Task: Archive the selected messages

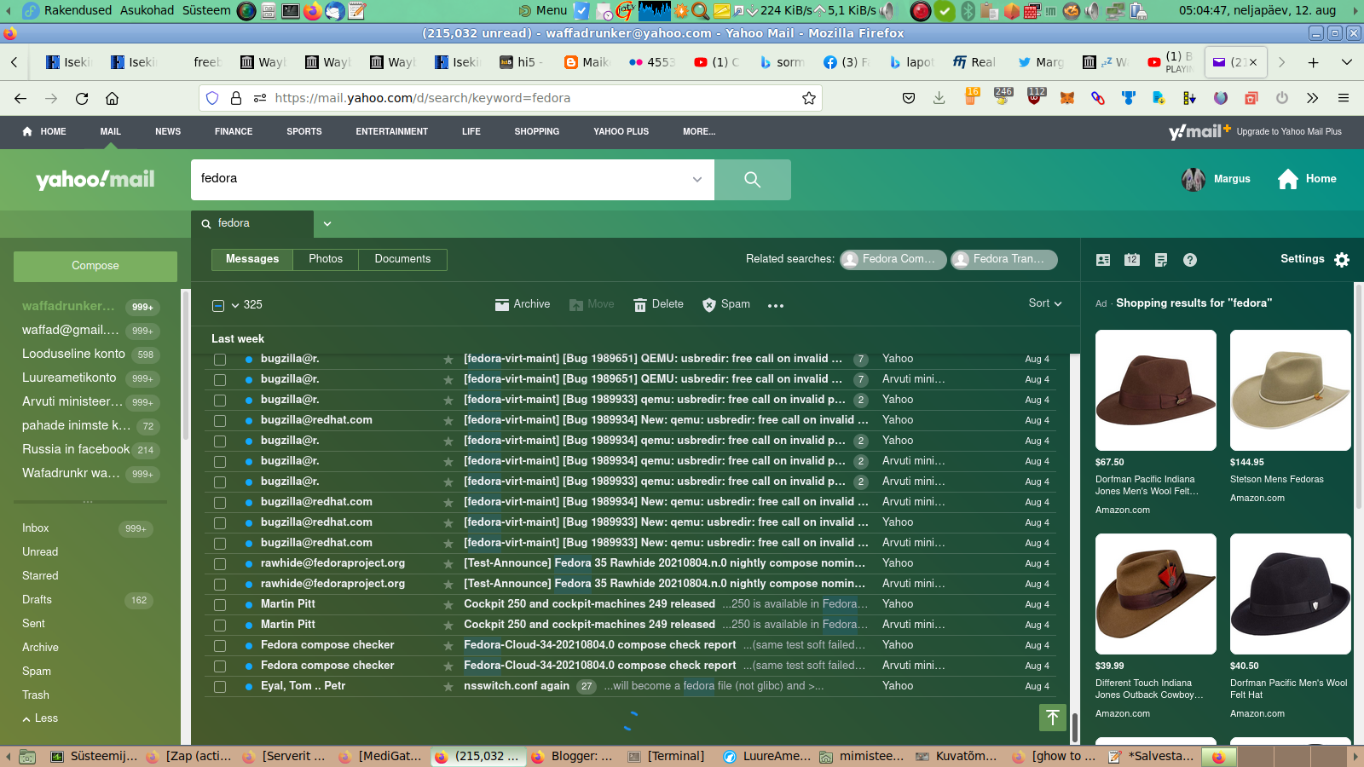Action: click(523, 304)
